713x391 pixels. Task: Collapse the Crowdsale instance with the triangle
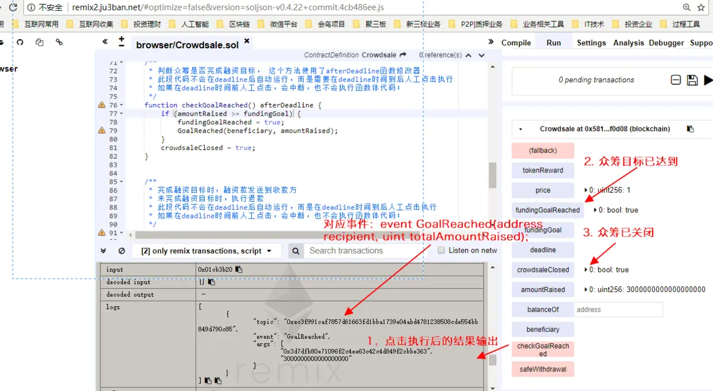click(520, 129)
